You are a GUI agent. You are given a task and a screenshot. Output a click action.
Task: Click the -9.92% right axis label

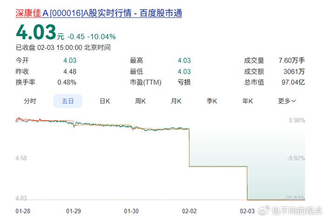pyautogui.click(x=296, y=158)
